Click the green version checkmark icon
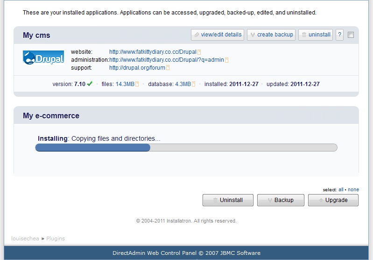The width and height of the screenshot is (373, 260). click(x=90, y=84)
